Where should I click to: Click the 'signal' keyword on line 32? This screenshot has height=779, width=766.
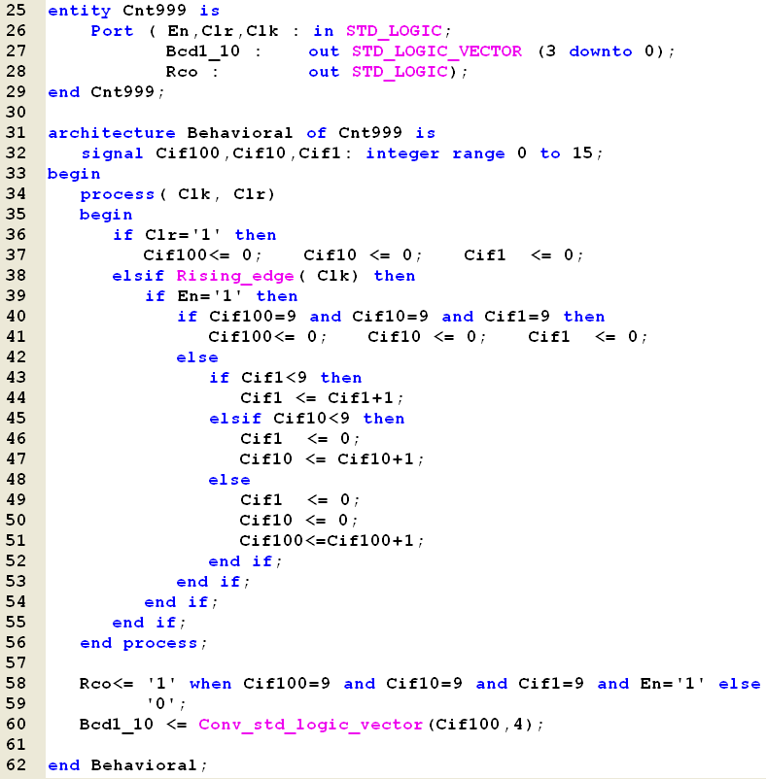(x=112, y=153)
